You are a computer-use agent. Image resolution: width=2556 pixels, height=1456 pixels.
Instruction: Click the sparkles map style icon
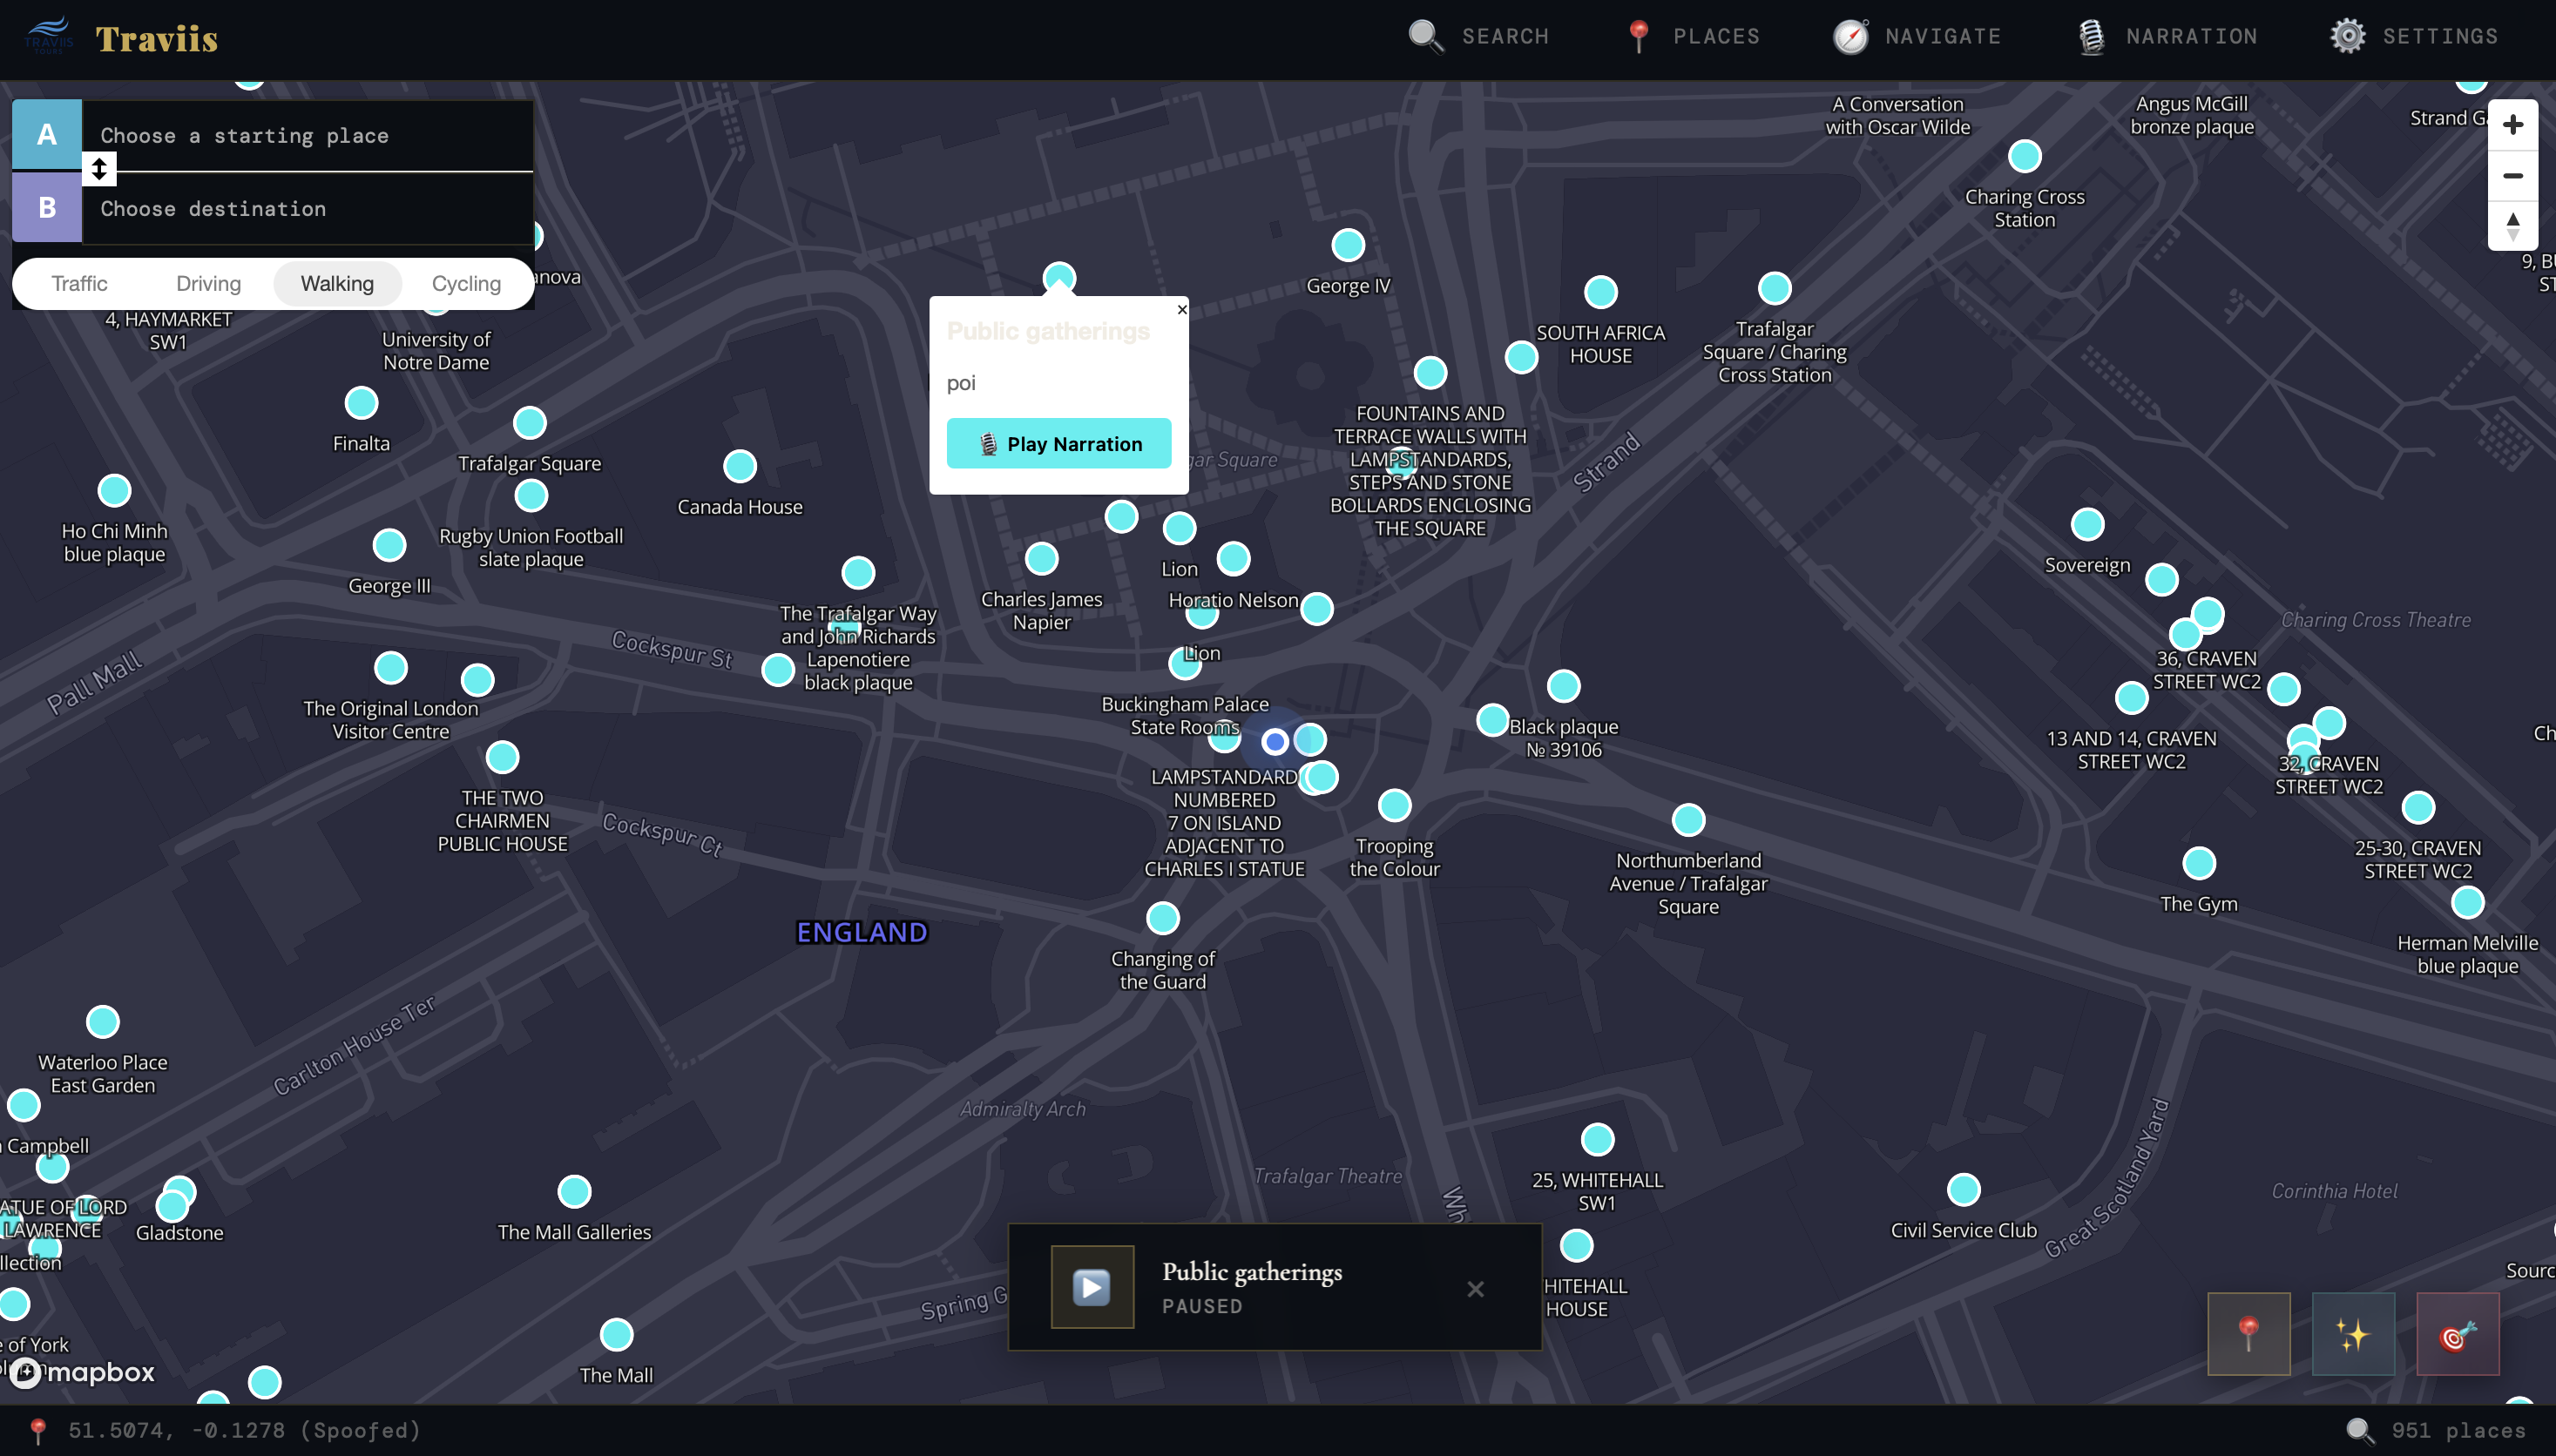coord(2352,1332)
